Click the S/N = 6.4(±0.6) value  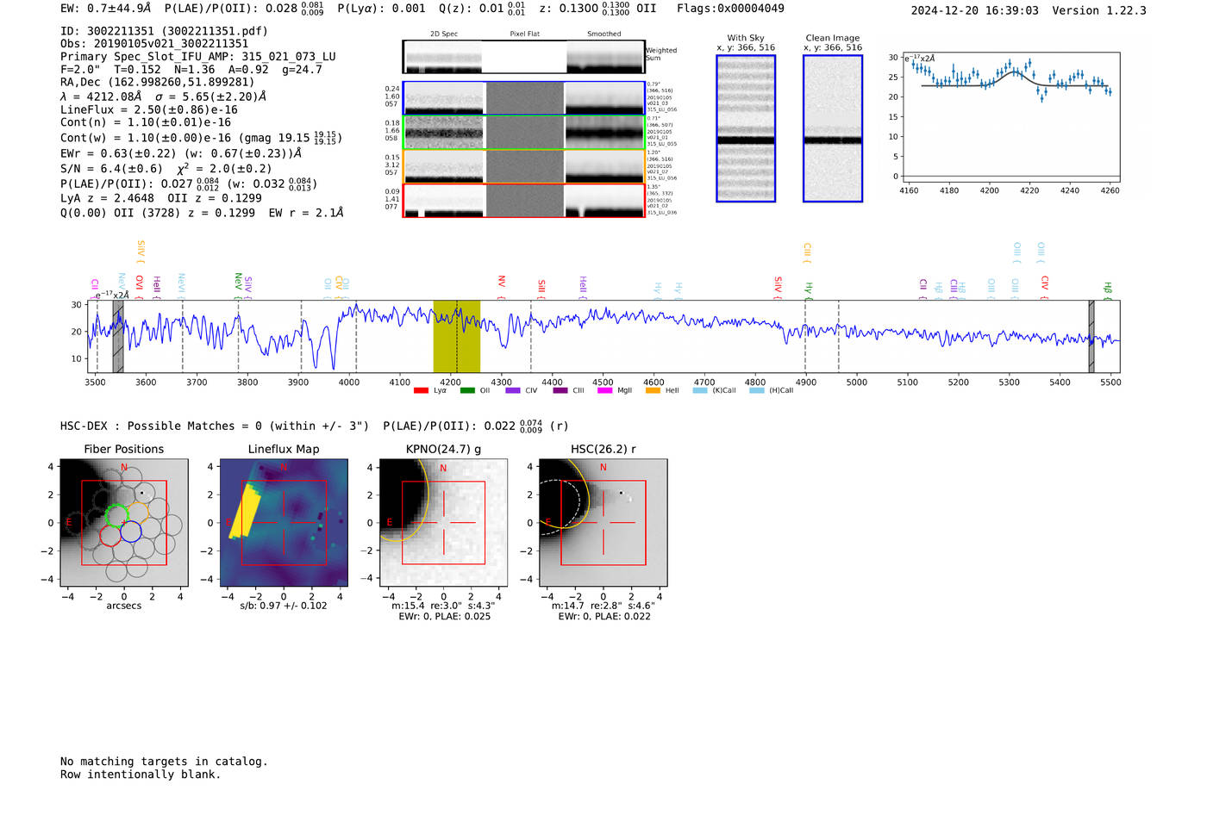point(111,169)
